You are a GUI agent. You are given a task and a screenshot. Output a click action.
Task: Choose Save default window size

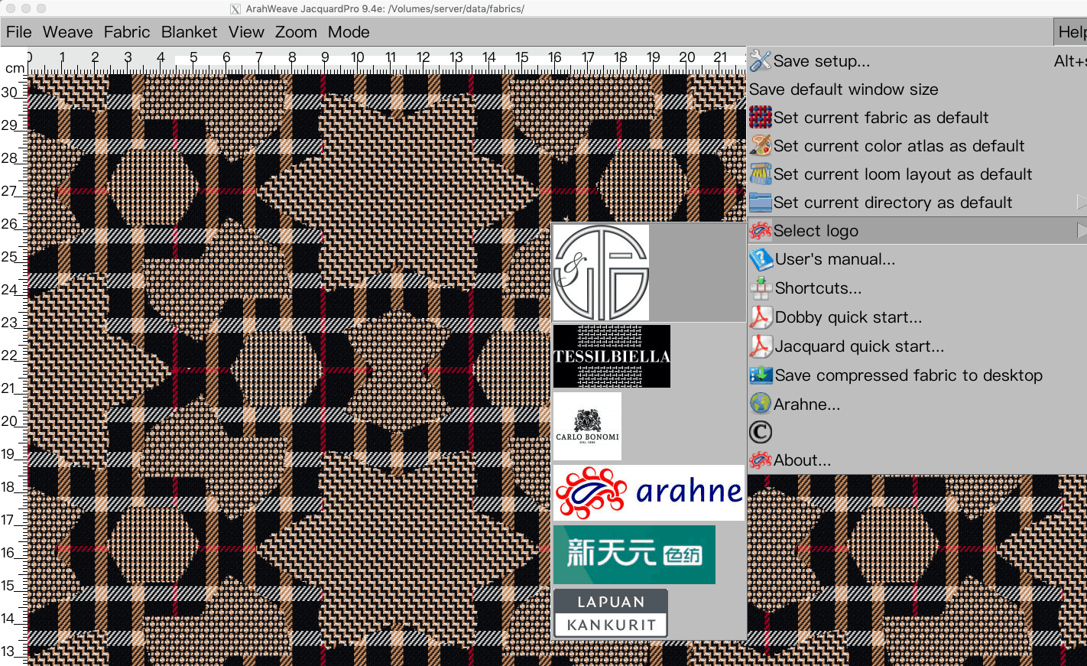coord(917,89)
